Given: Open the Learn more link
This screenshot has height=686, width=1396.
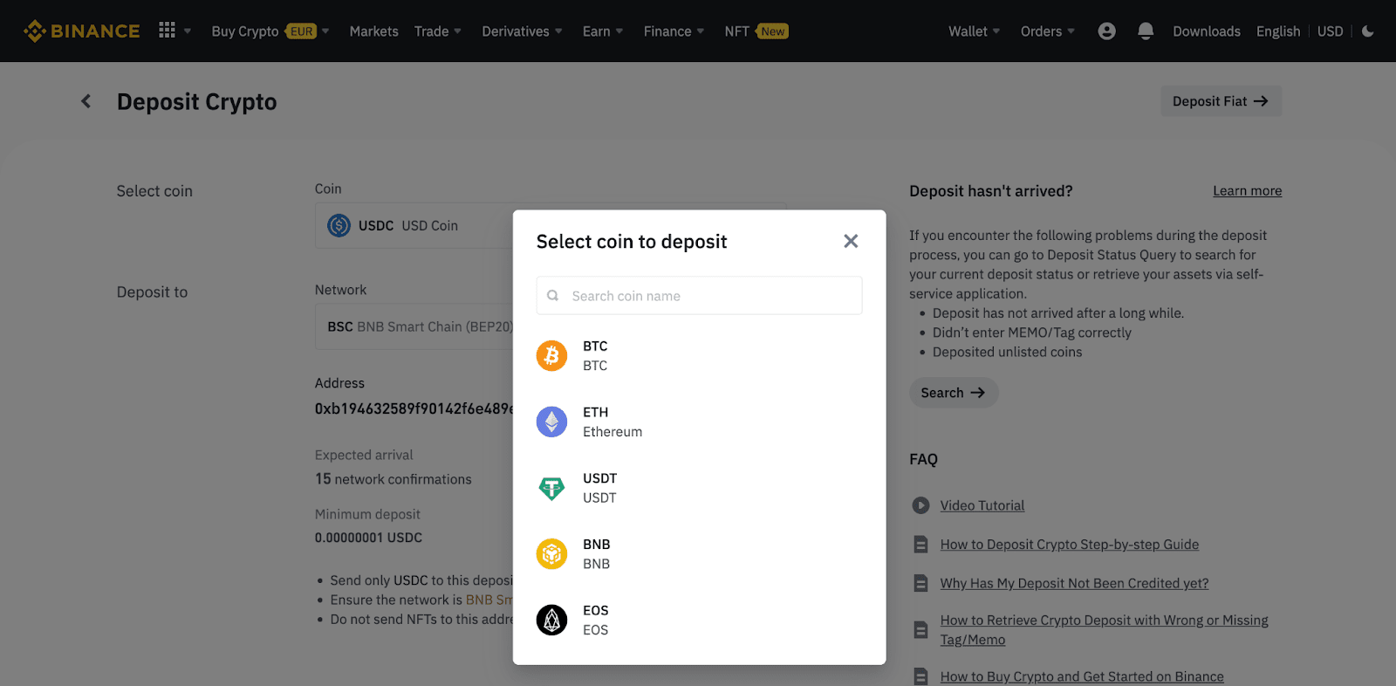Looking at the screenshot, I should pos(1247,191).
